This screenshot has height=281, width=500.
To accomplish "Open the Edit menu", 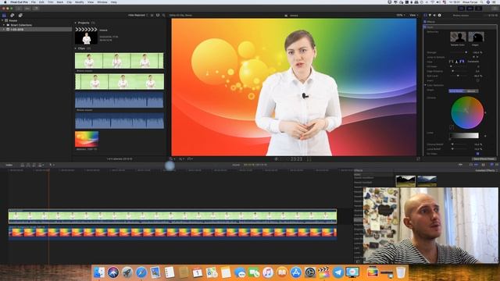I will (41, 2).
